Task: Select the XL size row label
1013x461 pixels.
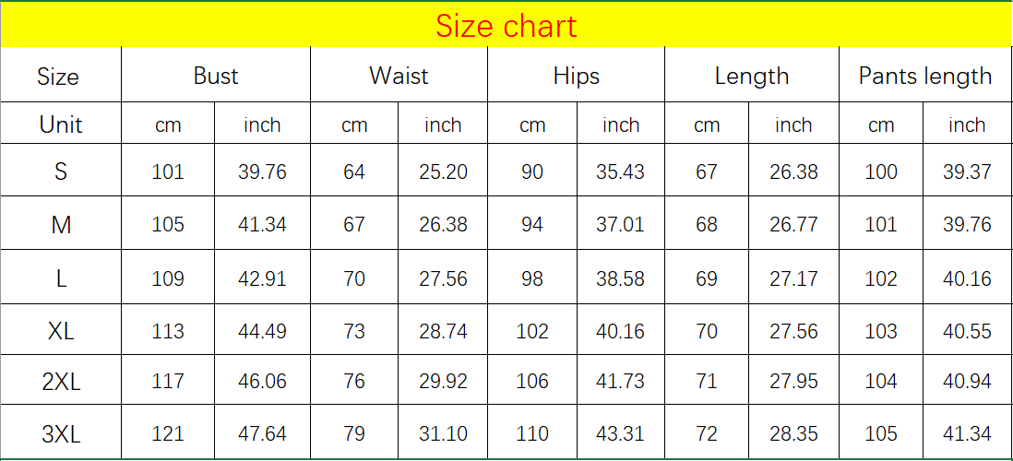Action: (x=61, y=331)
